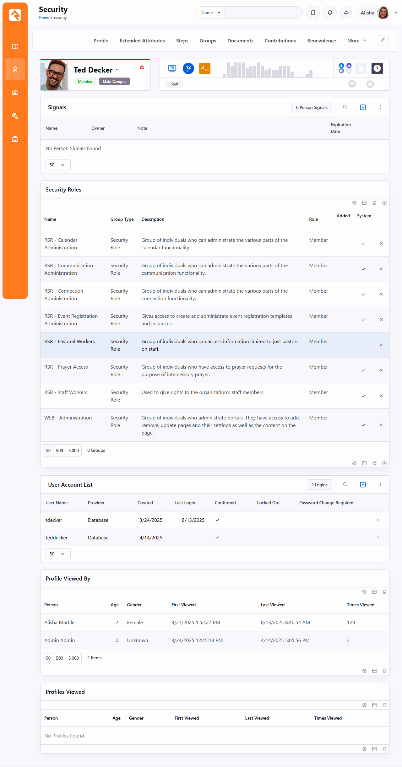Go to the Contributions tab
The width and height of the screenshot is (402, 767).
[x=280, y=41]
